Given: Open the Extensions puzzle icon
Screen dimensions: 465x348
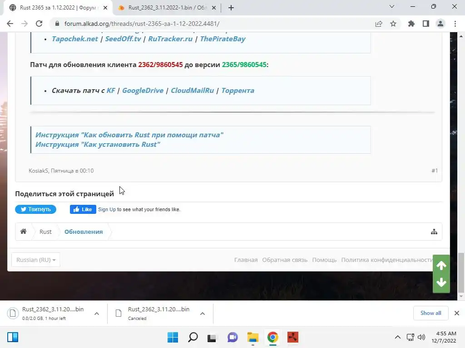Looking at the screenshot, I should (411, 24).
